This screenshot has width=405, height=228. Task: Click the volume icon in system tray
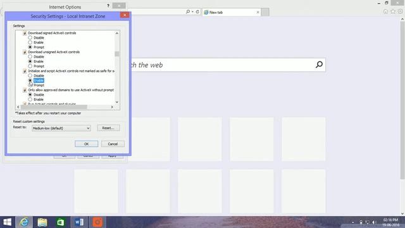tap(373, 222)
